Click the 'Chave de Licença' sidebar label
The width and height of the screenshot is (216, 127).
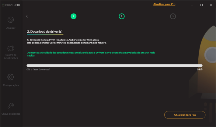(11, 114)
